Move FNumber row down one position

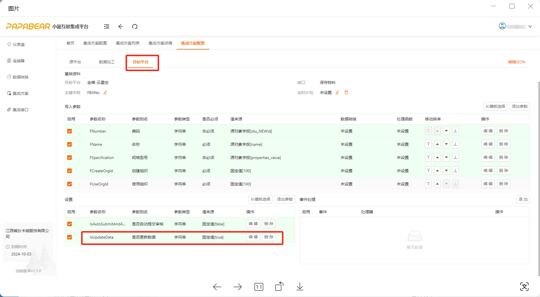[x=446, y=131]
